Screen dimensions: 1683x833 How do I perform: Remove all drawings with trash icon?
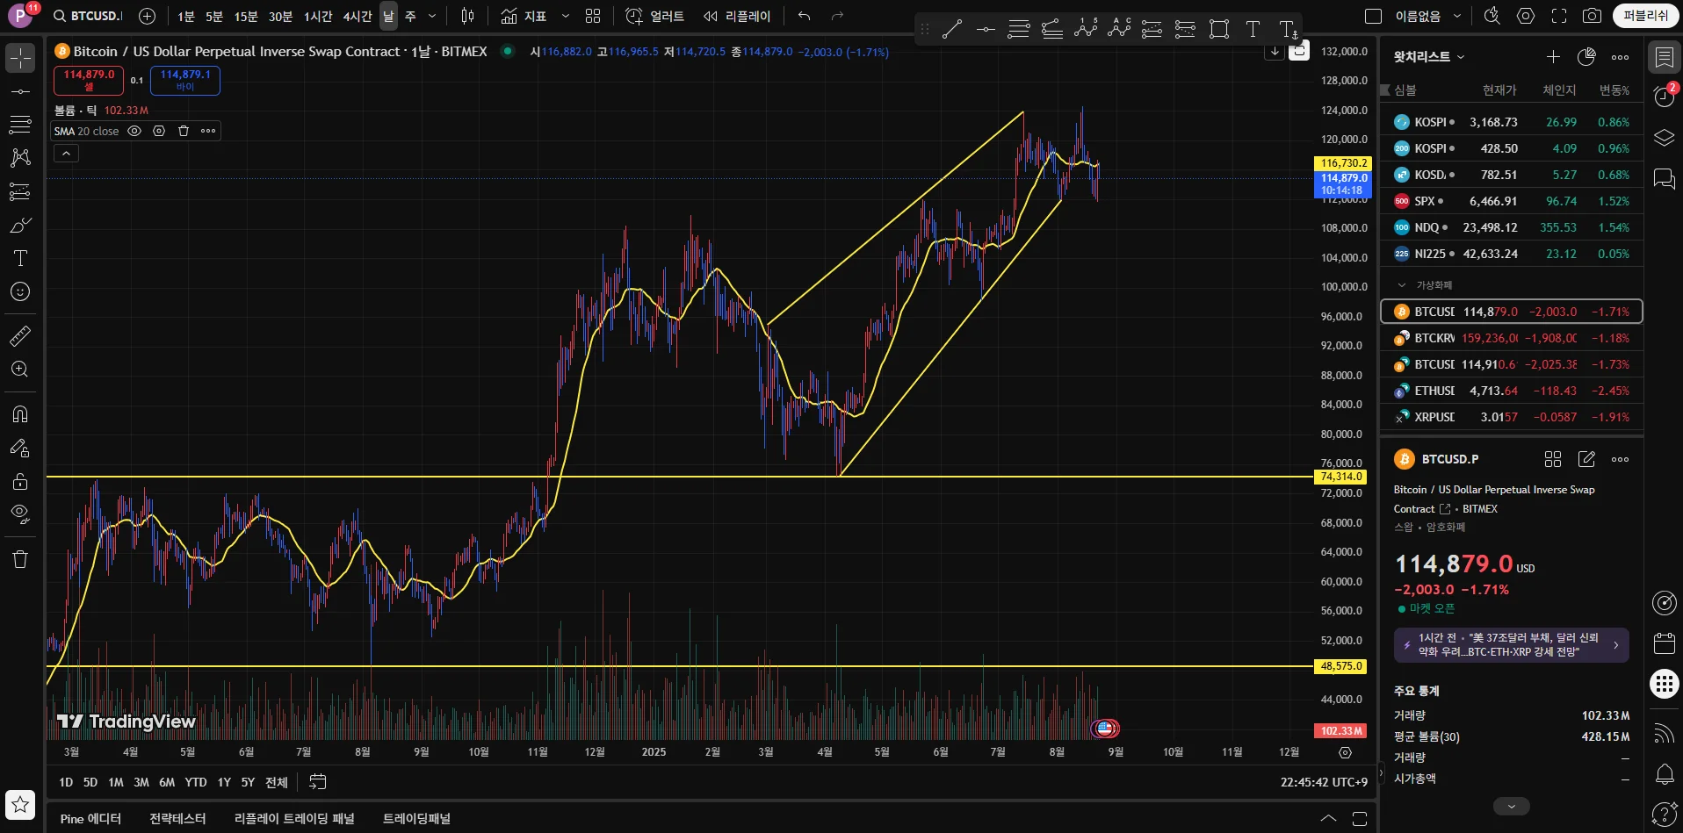[x=20, y=559]
